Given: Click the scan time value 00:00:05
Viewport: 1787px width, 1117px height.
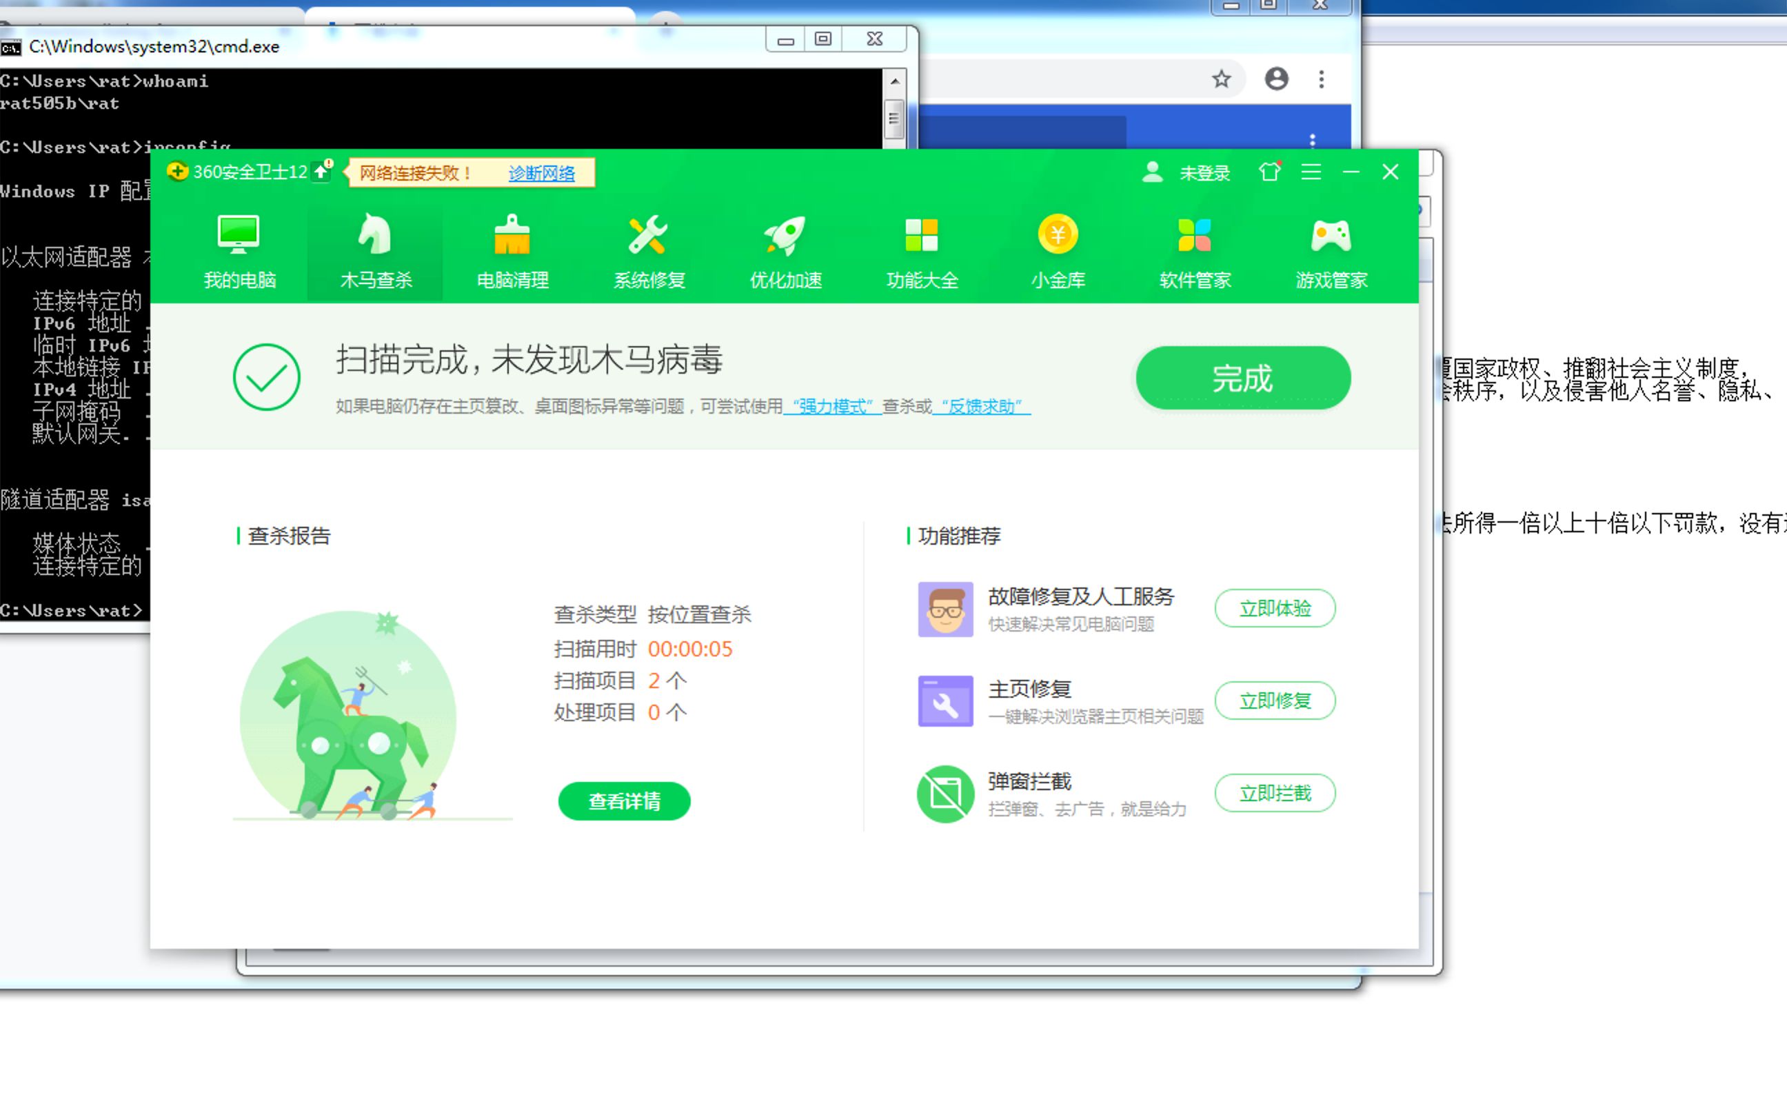Looking at the screenshot, I should coord(689,649).
